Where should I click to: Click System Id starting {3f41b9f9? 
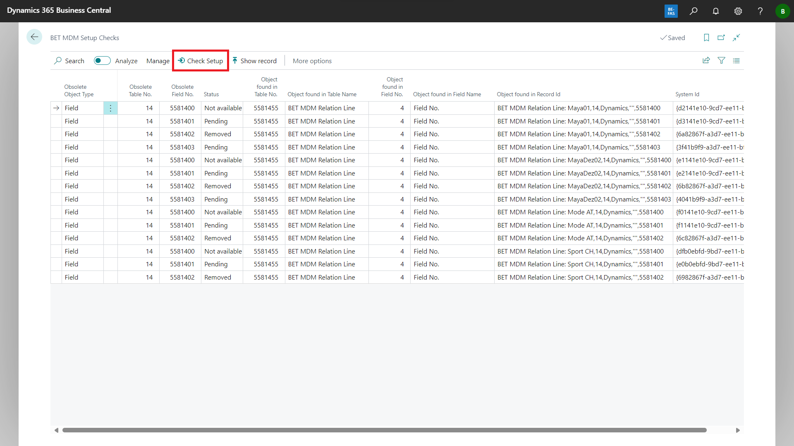(709, 147)
